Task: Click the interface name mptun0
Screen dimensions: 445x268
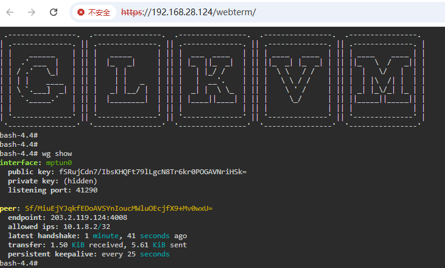Action: (x=59, y=163)
